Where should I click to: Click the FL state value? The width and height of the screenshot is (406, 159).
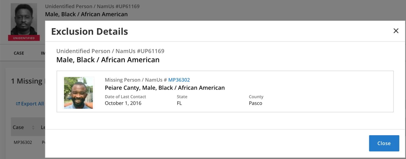(x=179, y=103)
